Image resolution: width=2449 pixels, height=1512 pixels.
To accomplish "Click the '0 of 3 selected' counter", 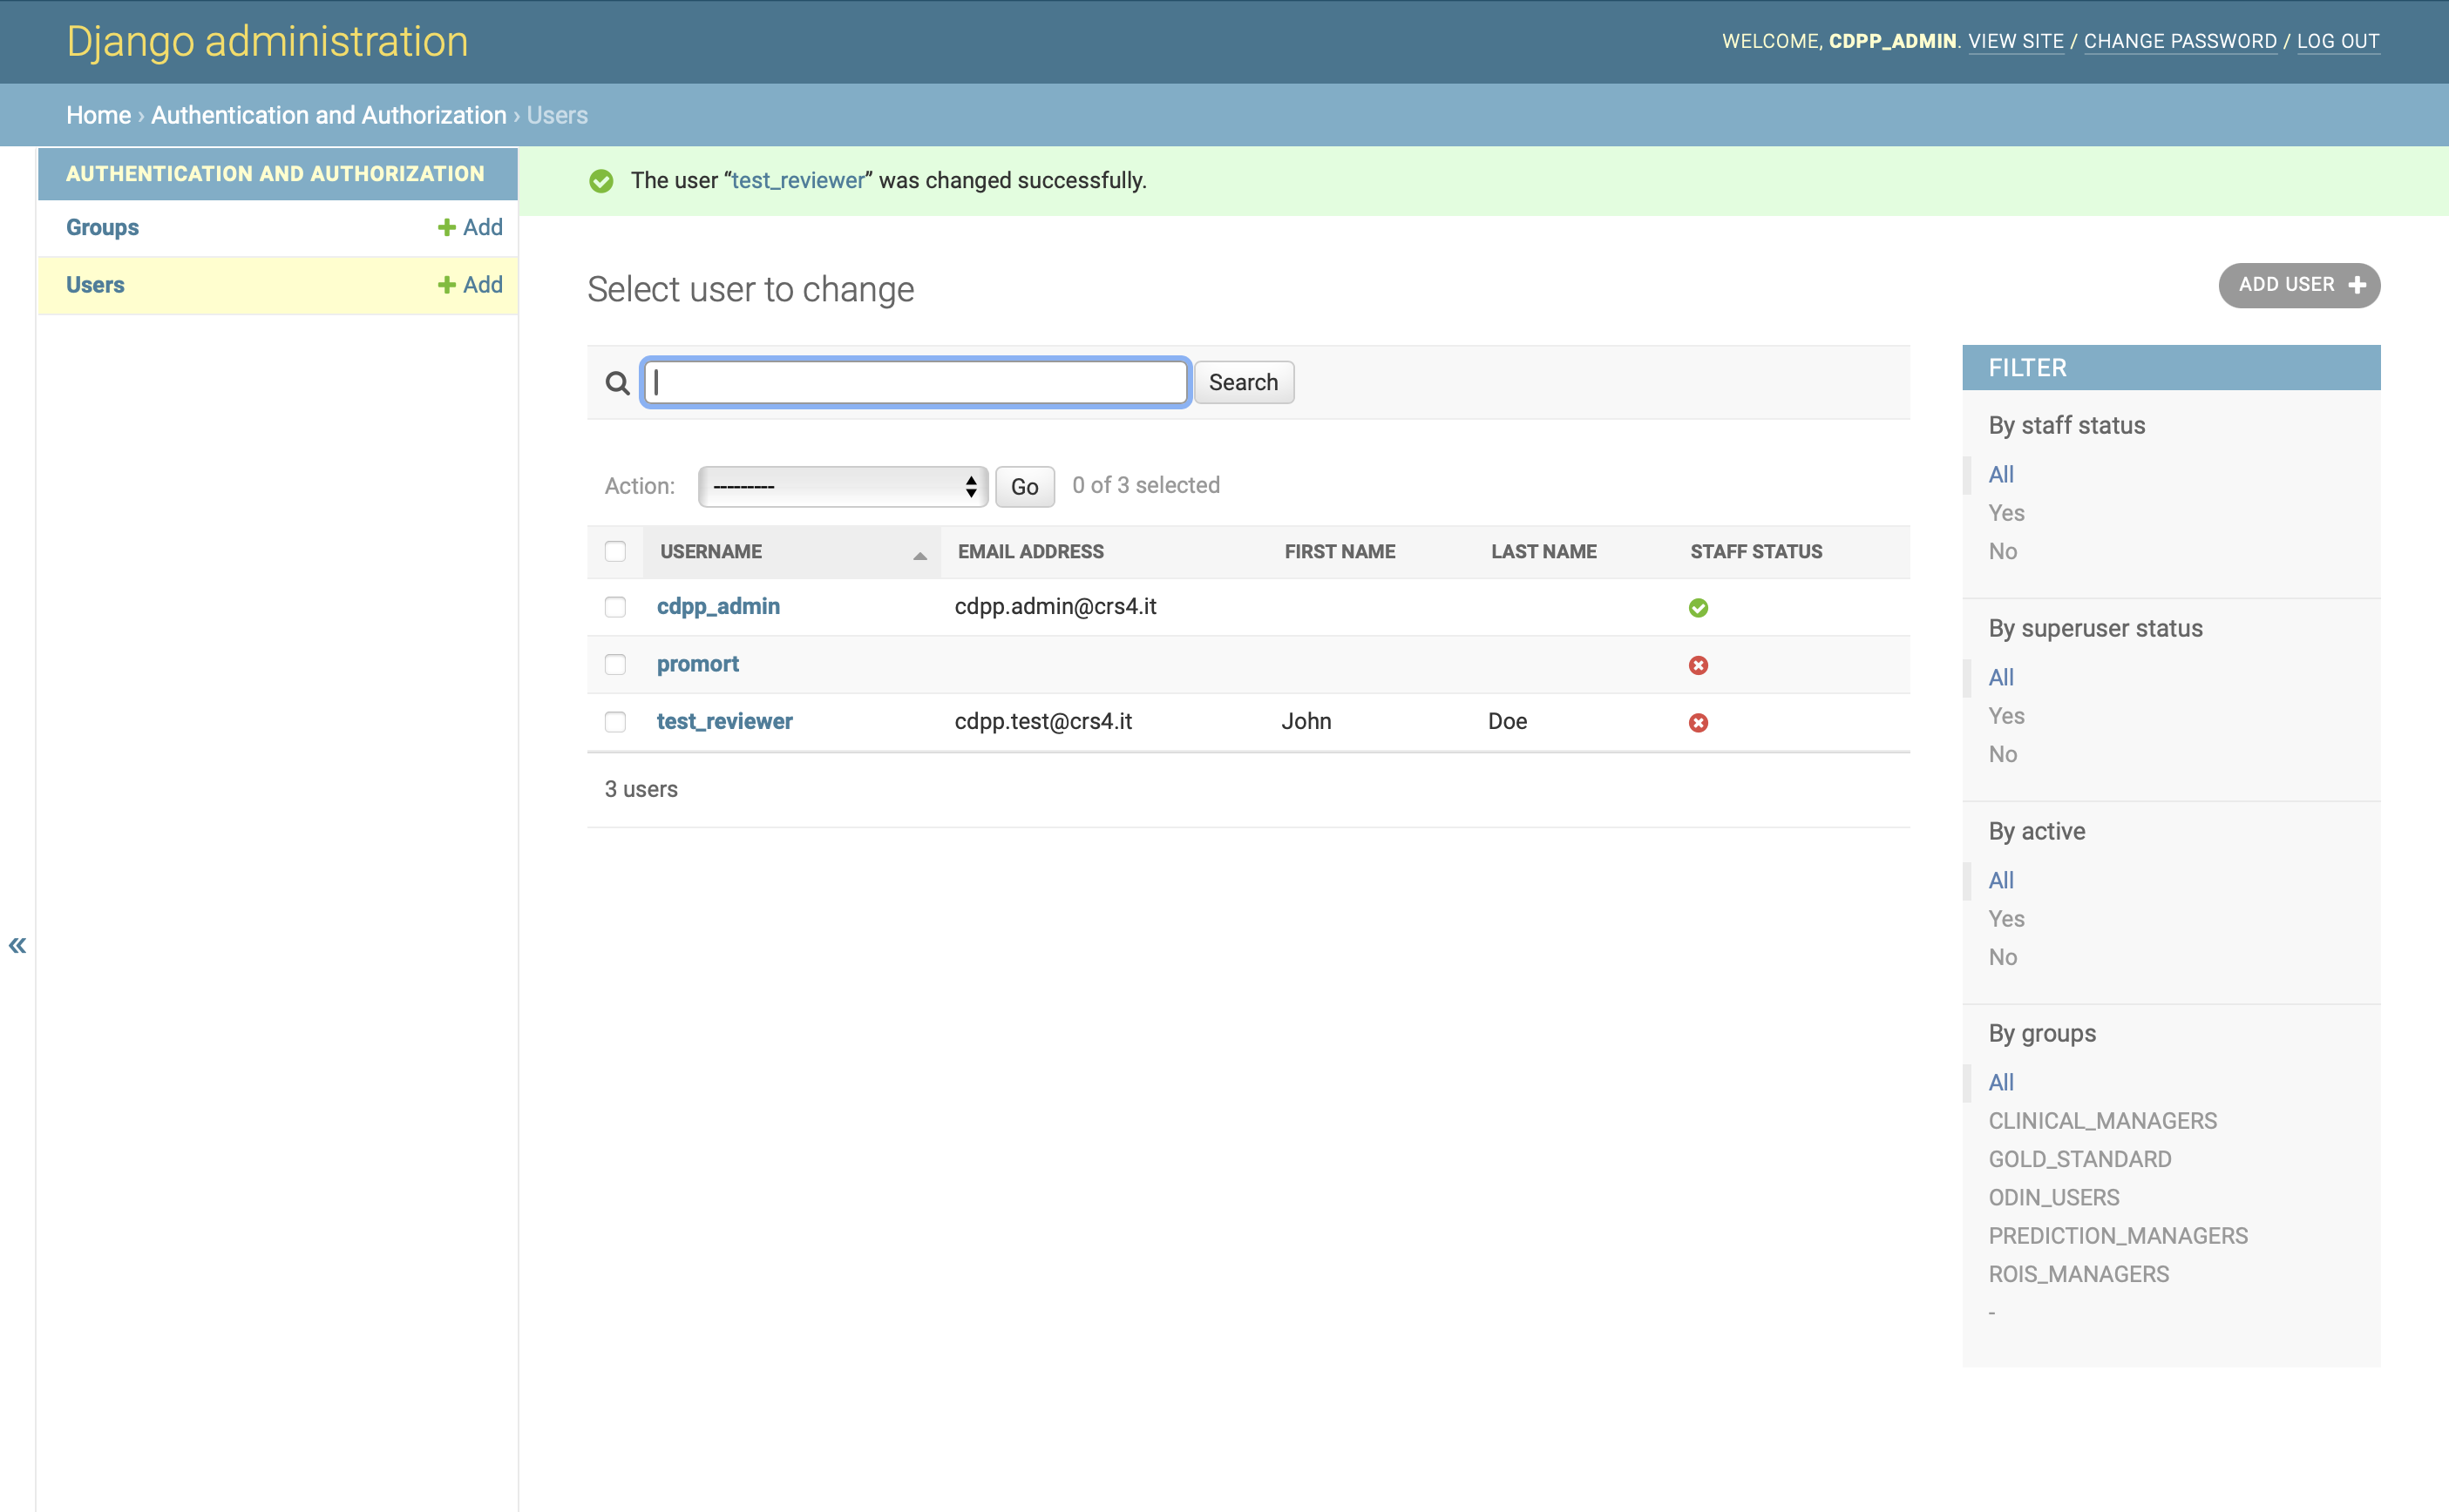I will point(1145,486).
